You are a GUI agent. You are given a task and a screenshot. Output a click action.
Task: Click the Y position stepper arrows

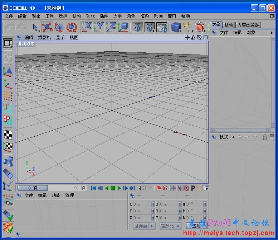(x=153, y=211)
